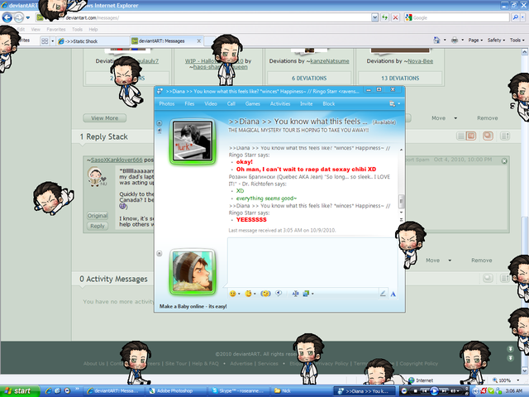529x397 pixels.
Task: Open the Help menu in IE
Action: 93,30
